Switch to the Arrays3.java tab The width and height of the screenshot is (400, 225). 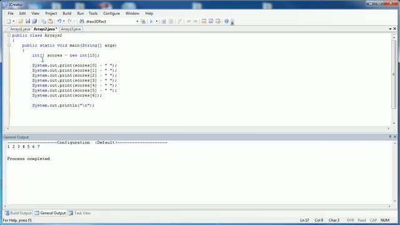(x=71, y=29)
